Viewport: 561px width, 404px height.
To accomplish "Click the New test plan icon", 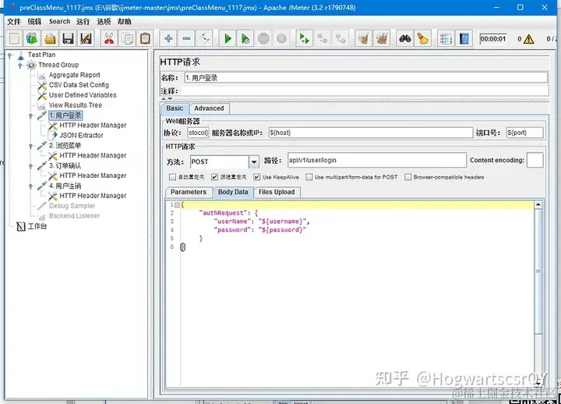I will click(x=14, y=38).
